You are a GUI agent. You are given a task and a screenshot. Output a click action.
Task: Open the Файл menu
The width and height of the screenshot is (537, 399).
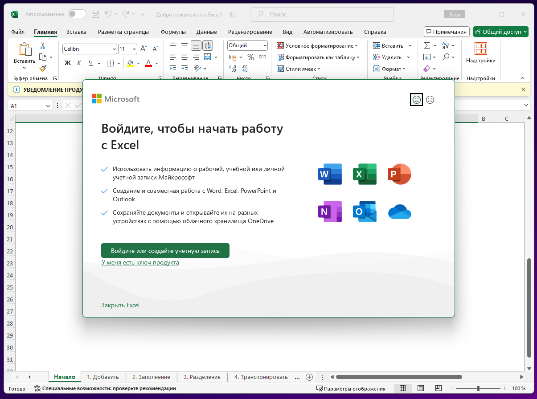click(x=18, y=32)
